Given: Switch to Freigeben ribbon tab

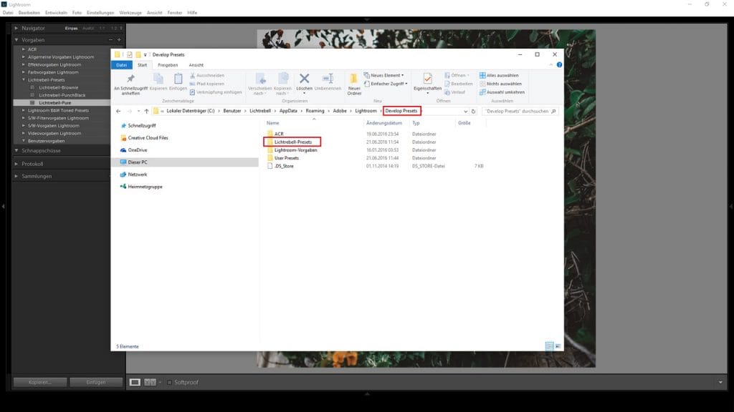Looking at the screenshot, I should [168, 65].
